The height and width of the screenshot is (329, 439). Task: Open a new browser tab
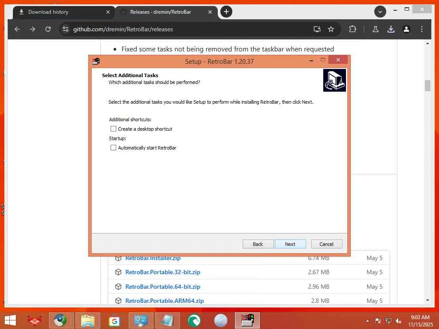click(226, 12)
